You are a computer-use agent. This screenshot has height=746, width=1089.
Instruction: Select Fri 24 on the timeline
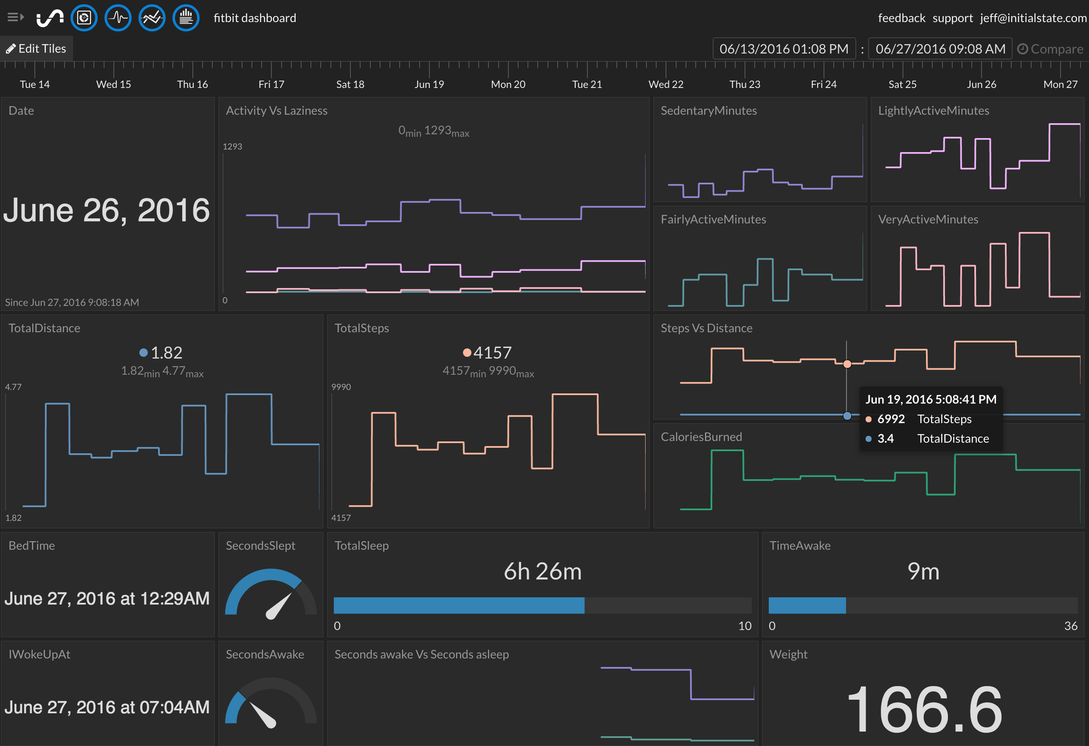[823, 84]
